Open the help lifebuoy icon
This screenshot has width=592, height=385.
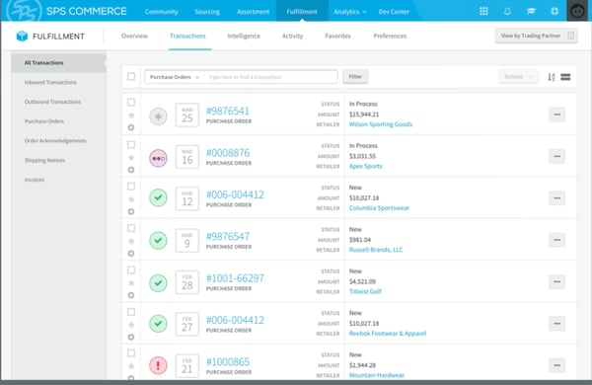(x=555, y=11)
